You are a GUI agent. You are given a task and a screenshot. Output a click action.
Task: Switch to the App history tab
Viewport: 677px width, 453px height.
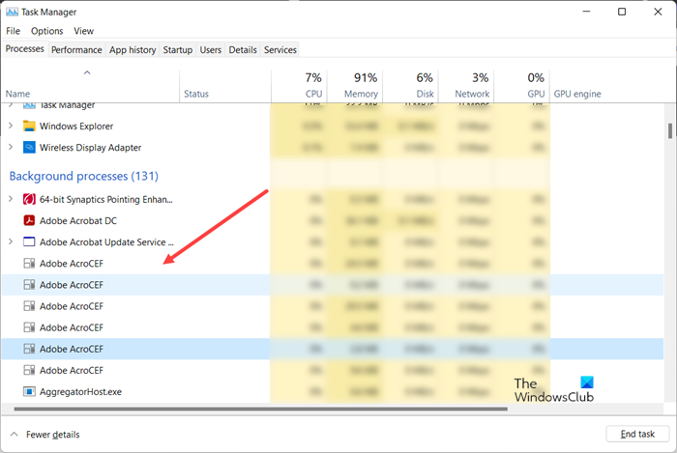[132, 50]
